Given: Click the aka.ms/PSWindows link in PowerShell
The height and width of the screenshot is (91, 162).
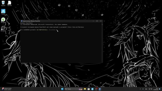Looking at the screenshot, I should coord(76,27).
